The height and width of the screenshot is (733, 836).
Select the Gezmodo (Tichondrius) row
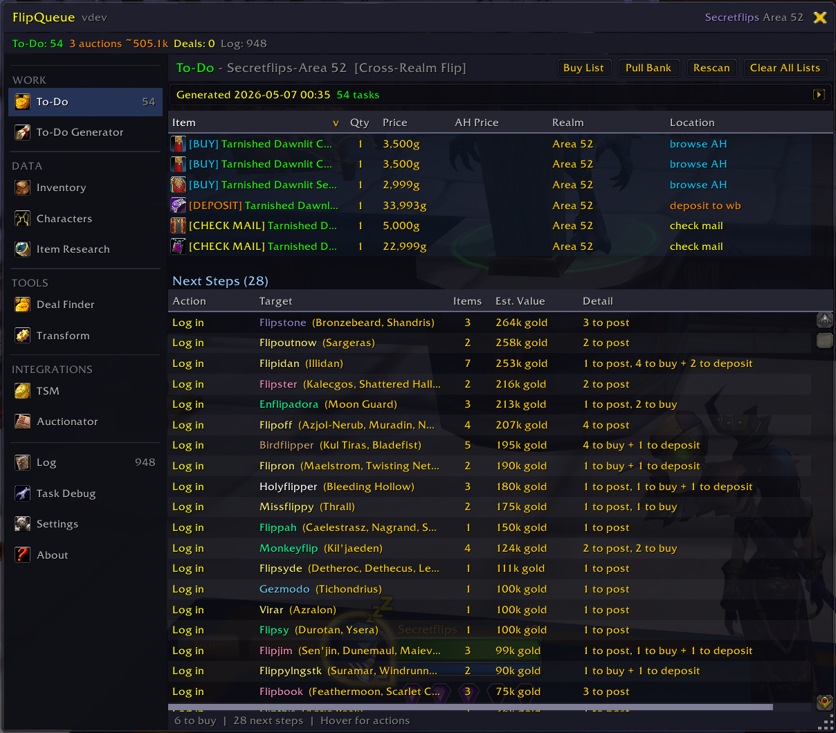[x=489, y=589]
